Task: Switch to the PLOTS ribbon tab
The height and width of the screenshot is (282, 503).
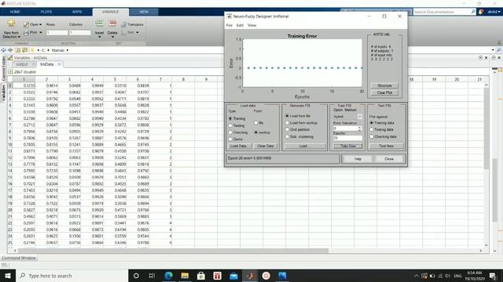Action: point(46,12)
